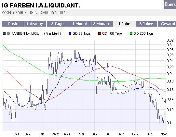Show the 1 Monat chart view
176x137 pixels.
pos(80,24)
